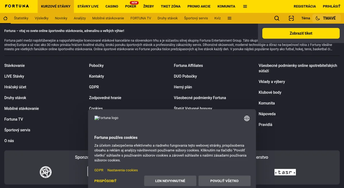This screenshot has height=188, width=344.
Task: Open Všeobecné podmienky Fortuna link
Action: point(200,98)
